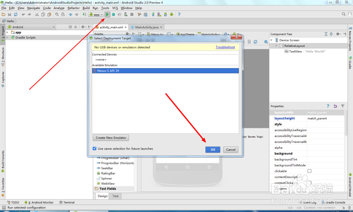Click the Scroll from Source target icon
Image resolution: width=353 pixels, height=212 pixels.
70,27
